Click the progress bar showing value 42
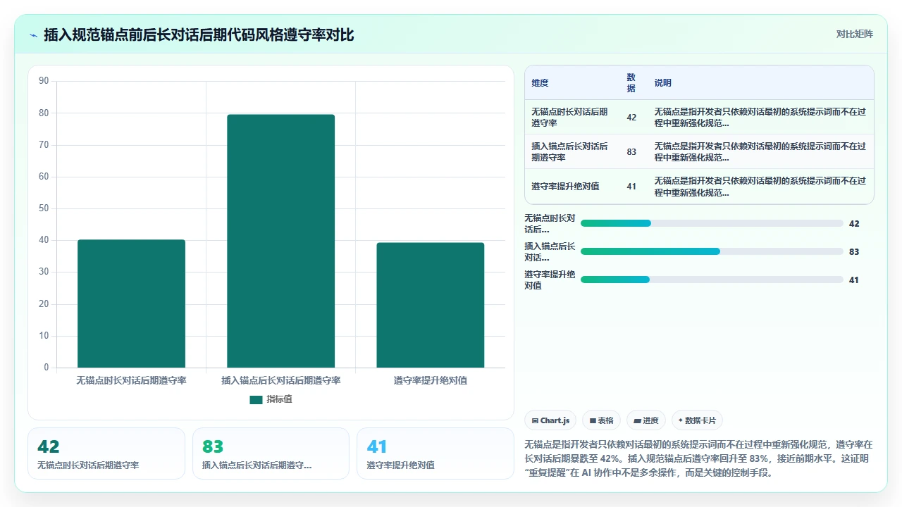This screenshot has width=902, height=507. click(712, 223)
